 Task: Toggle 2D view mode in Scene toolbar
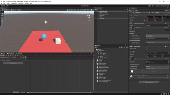click(x=72, y=10)
